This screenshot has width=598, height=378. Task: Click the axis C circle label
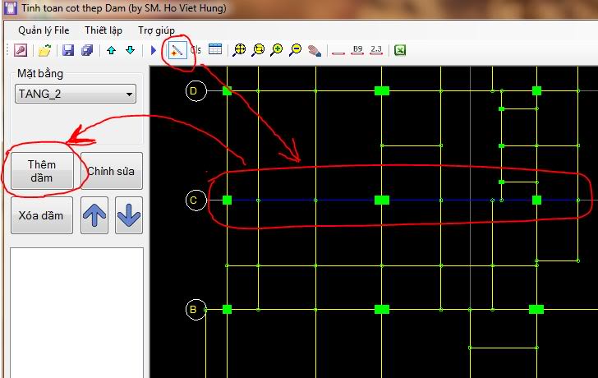pyautogui.click(x=195, y=200)
